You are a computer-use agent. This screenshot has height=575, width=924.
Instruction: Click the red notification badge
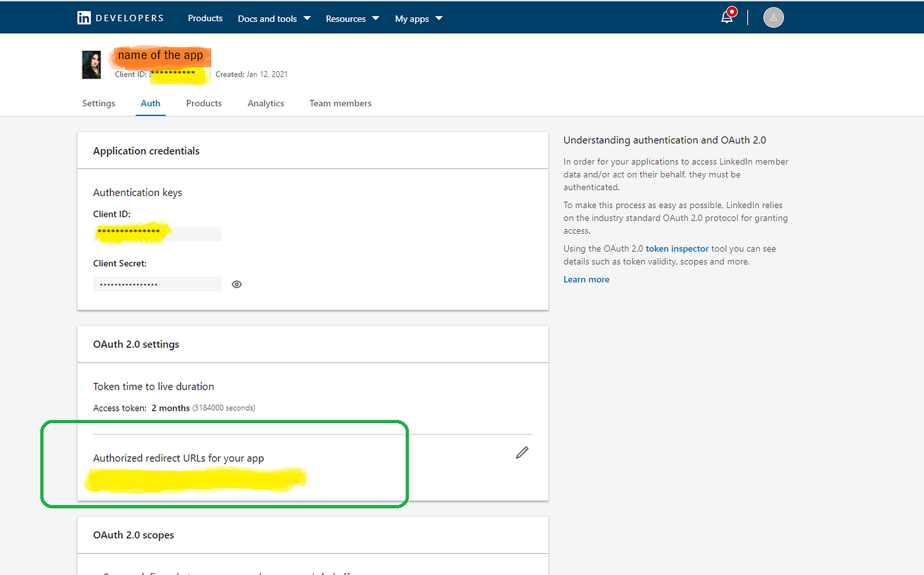pos(733,11)
